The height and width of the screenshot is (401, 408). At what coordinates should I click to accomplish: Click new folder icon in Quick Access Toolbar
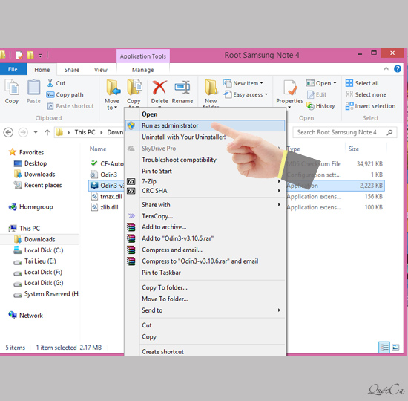pos(30,55)
